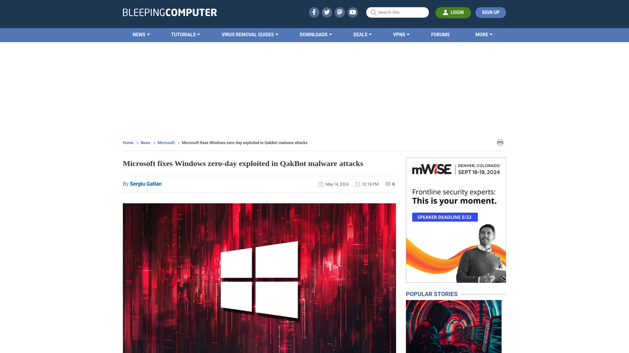Click the BleepingComputer YouTube icon

[x=353, y=12]
